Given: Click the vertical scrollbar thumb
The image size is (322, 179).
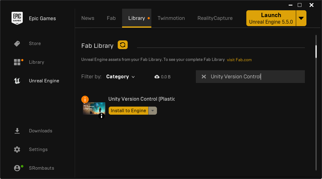Looking at the screenshot, I should click(x=316, y=52).
